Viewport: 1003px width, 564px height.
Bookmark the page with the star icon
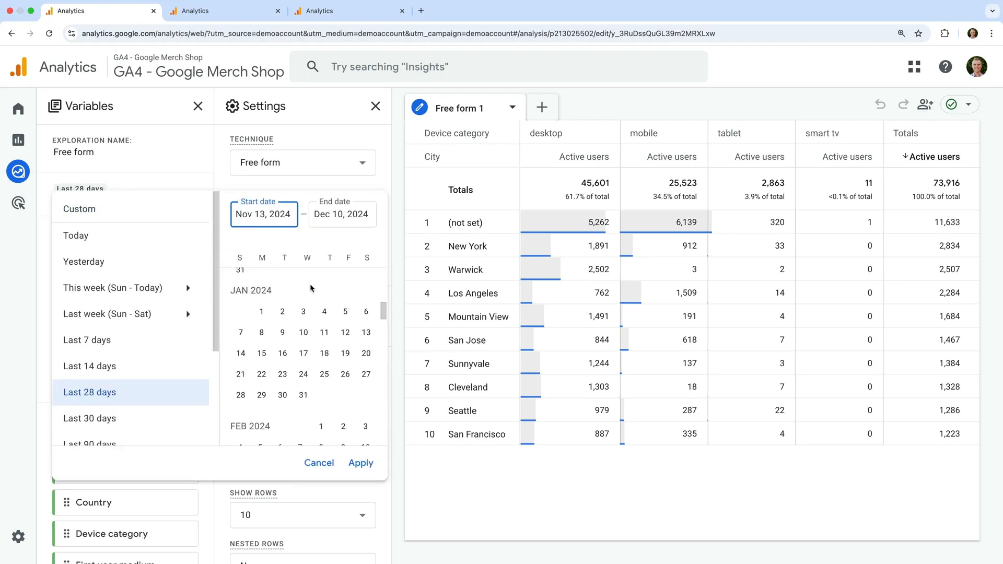tap(918, 33)
